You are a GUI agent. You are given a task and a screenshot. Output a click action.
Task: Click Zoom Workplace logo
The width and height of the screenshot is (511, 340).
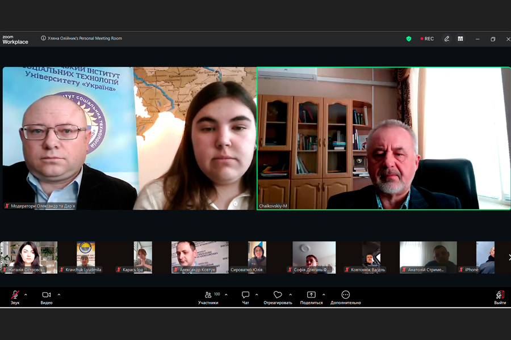[15, 40]
